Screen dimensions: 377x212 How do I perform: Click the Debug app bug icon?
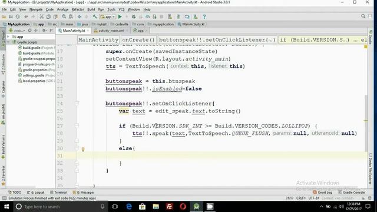pos(134,17)
